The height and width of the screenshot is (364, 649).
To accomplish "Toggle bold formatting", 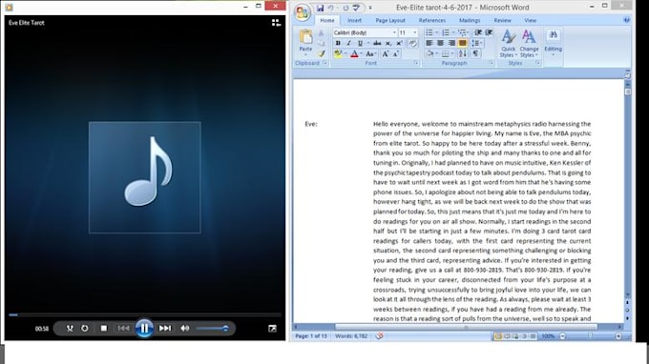I will coord(338,44).
